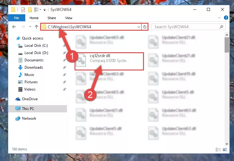
Task: Click the pin icon beside Downloads
Action: tap(64, 67)
